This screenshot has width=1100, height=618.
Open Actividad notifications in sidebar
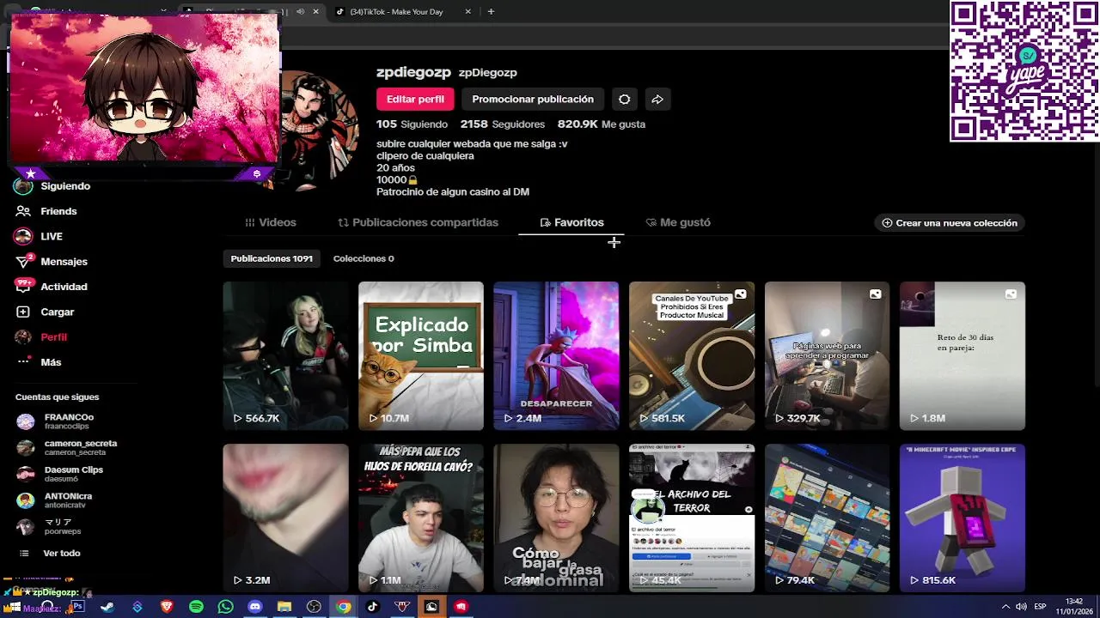52,287
